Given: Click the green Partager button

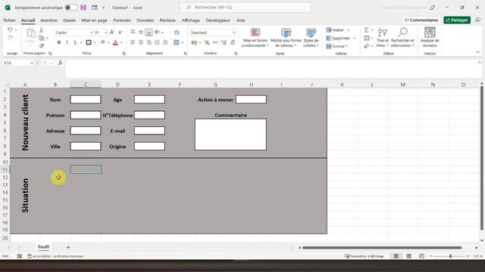Looking at the screenshot, I should click(x=457, y=20).
